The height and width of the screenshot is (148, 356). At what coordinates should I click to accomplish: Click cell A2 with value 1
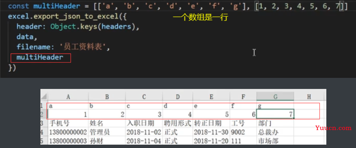pos(68,114)
